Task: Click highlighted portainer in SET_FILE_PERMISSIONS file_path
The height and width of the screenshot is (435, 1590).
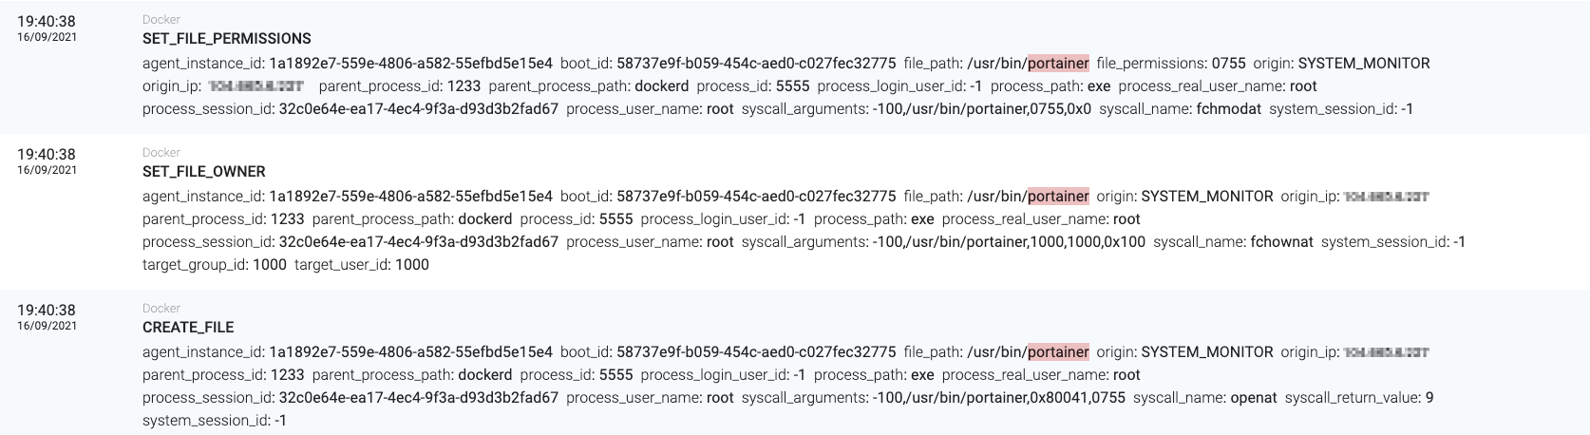Action: pyautogui.click(x=1058, y=64)
